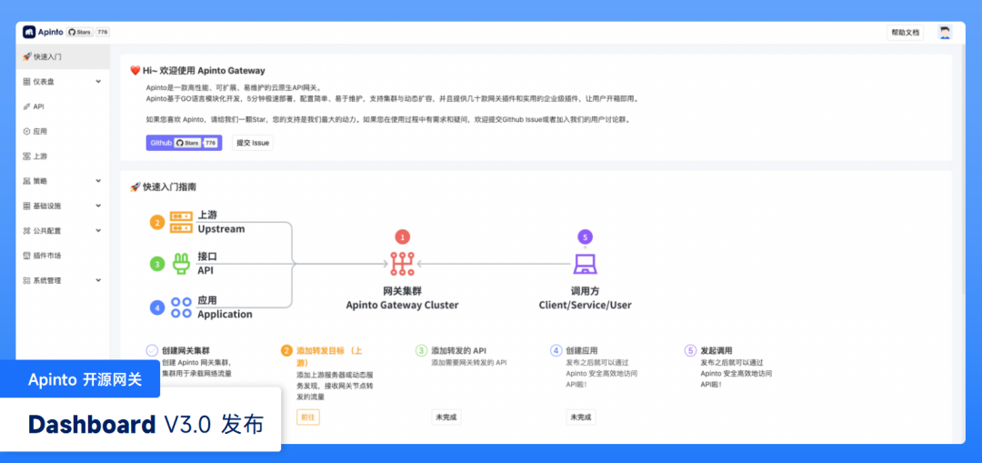Click step 5 circle beside 发起调用
Viewport: 982px width, 463px height.
691,350
